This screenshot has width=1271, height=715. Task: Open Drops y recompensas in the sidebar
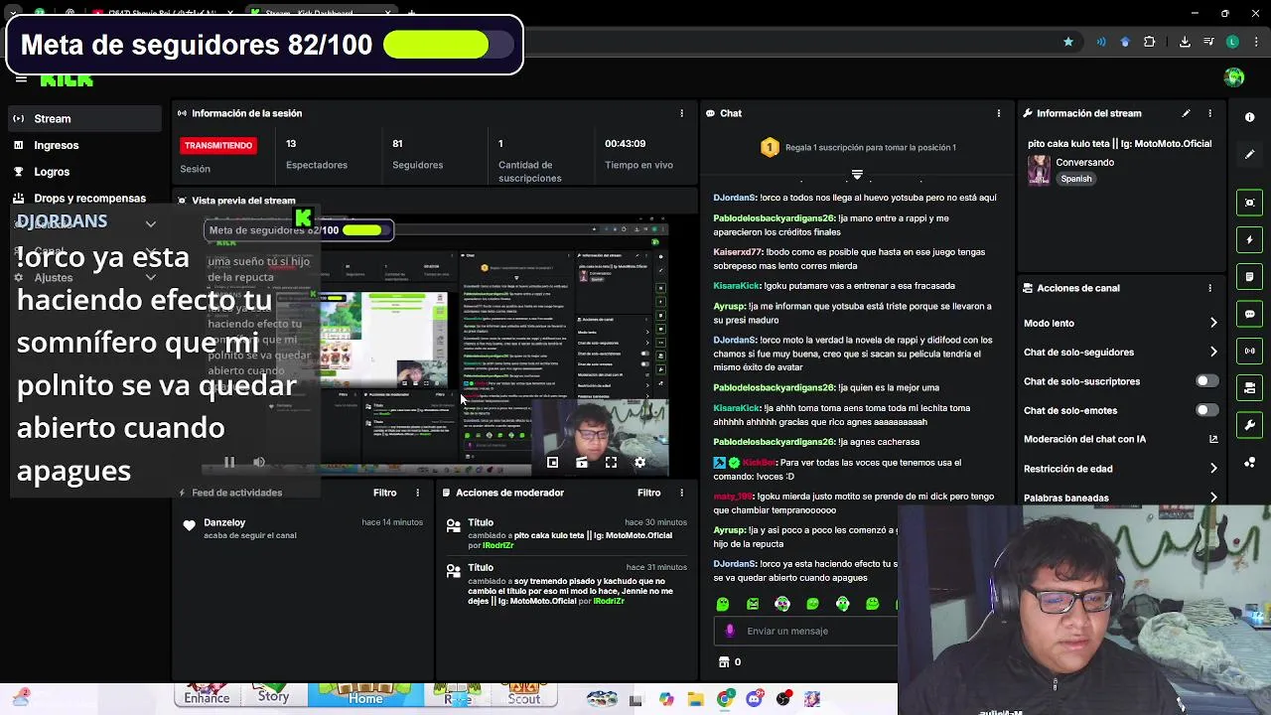click(x=83, y=199)
